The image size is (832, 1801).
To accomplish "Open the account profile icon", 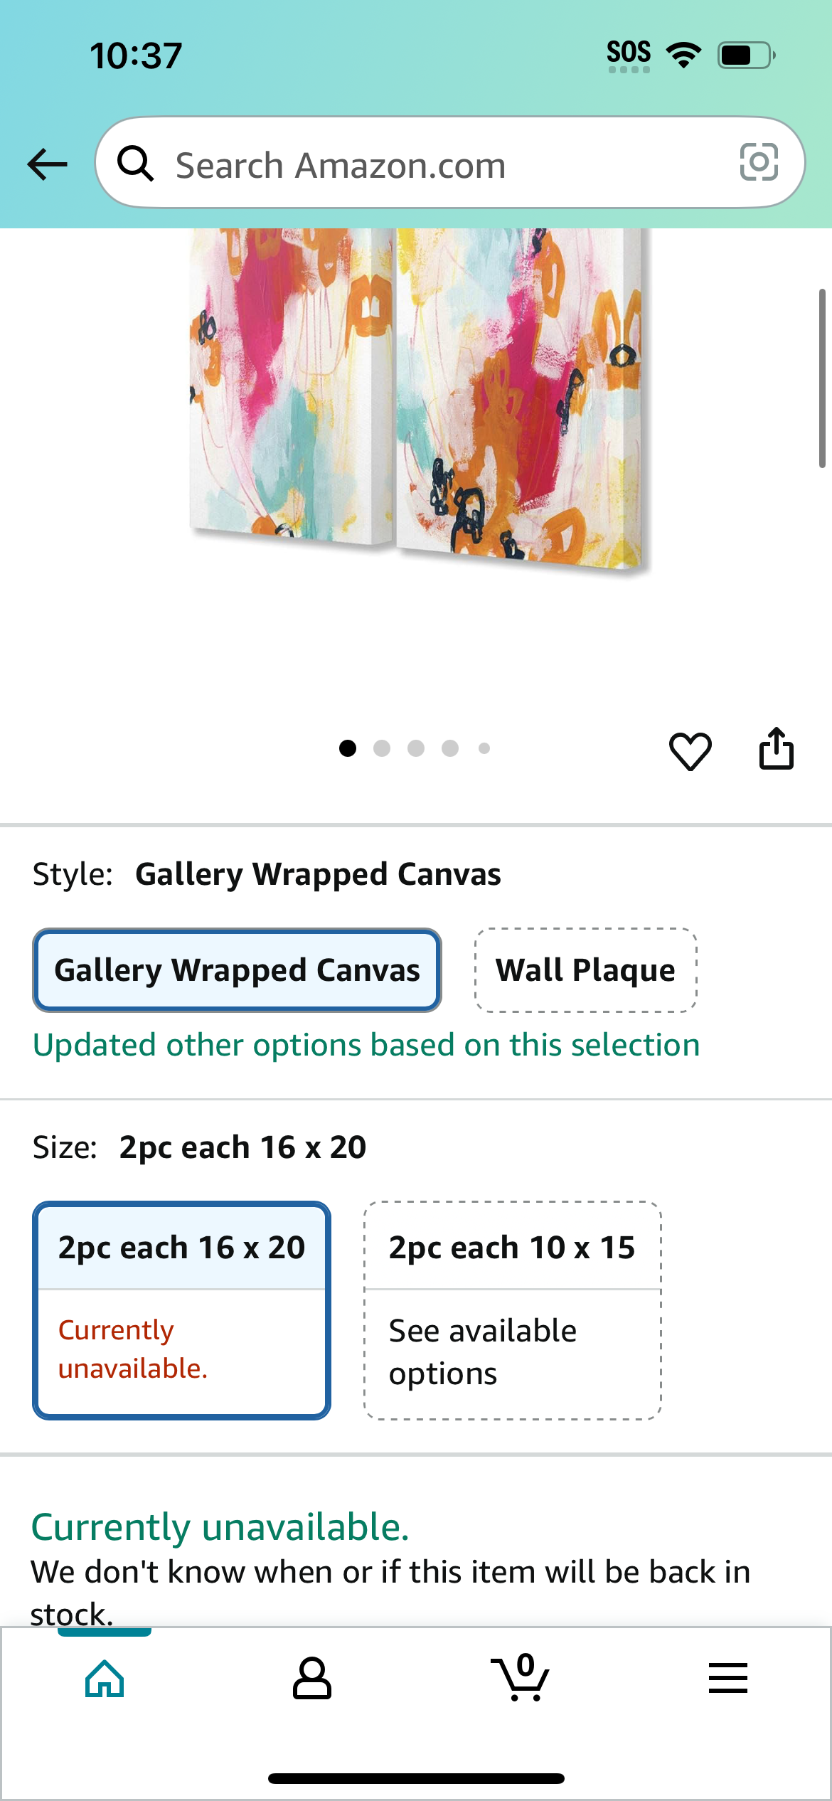I will (x=312, y=1678).
